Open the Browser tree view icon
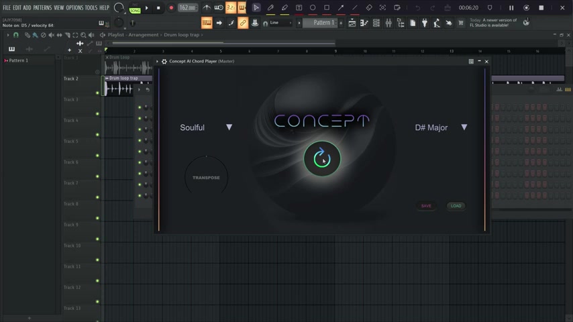Viewport: 573px width, 322px height. pos(401,23)
